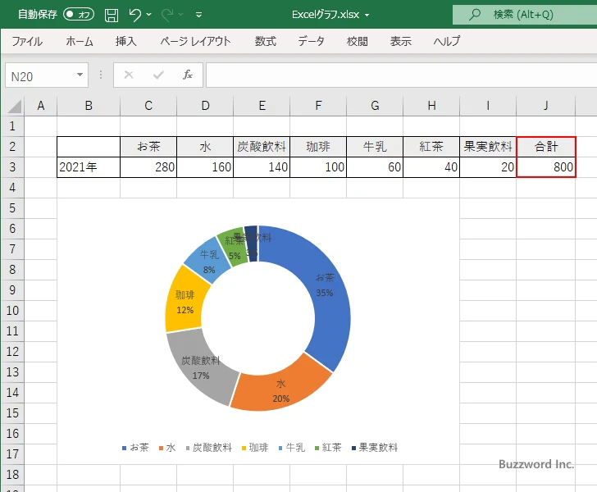Switch to the ページ レイアウト tab
The width and height of the screenshot is (597, 492).
pos(195,41)
